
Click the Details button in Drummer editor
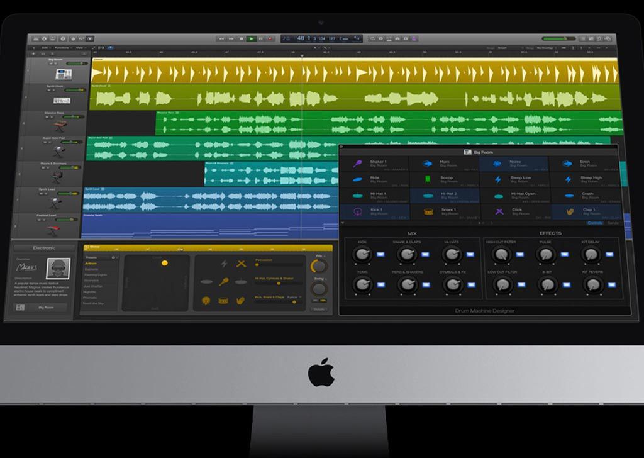tap(319, 309)
